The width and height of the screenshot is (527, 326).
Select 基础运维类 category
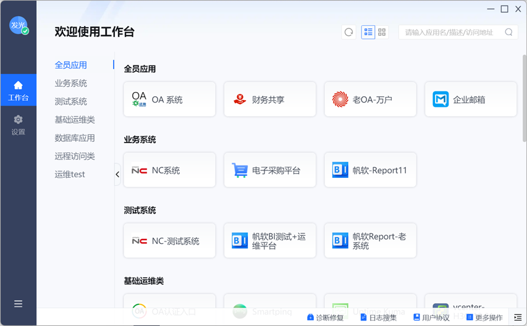pos(75,120)
